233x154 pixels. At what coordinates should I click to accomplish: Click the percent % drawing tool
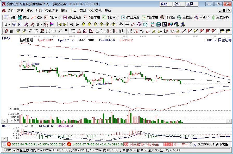click(x=142, y=31)
